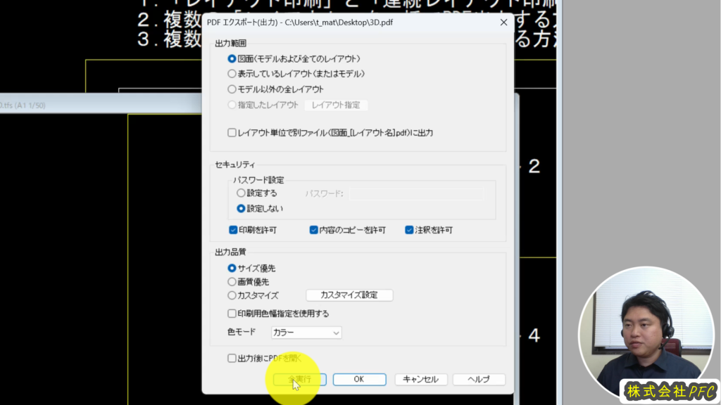
Task: Open カスタマイズ設定 button
Action: (x=349, y=295)
